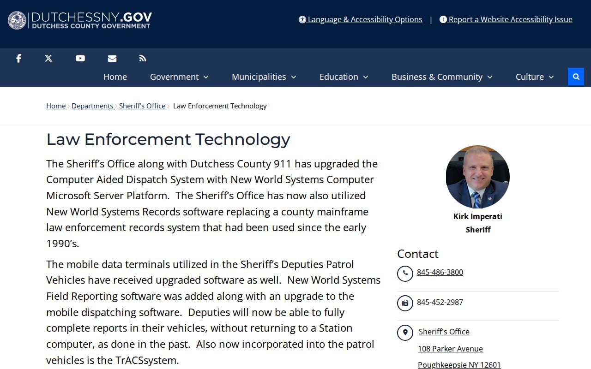The height and width of the screenshot is (369, 591).
Task: Click the phone icon beside 845-486-3800
Action: click(405, 274)
